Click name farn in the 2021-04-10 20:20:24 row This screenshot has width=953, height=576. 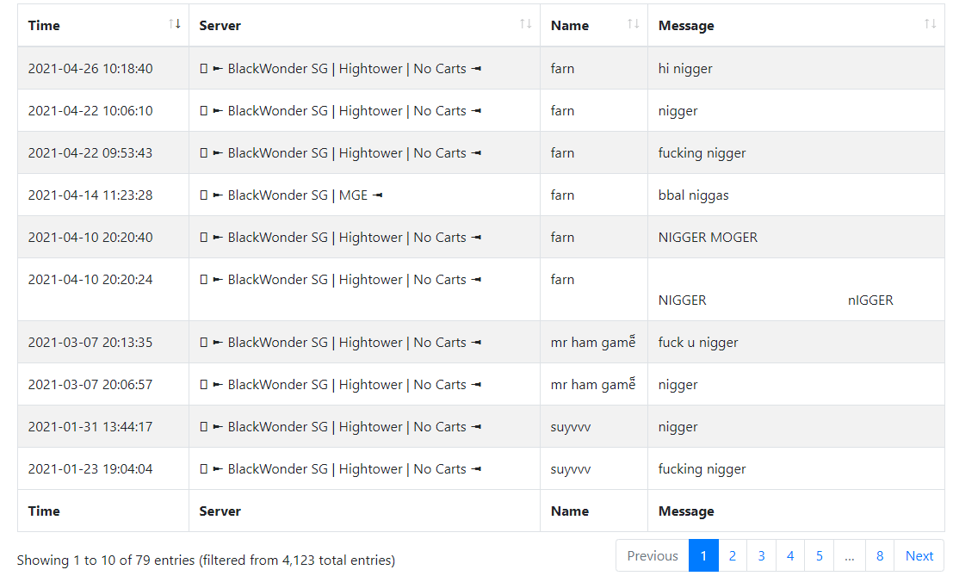coord(562,280)
